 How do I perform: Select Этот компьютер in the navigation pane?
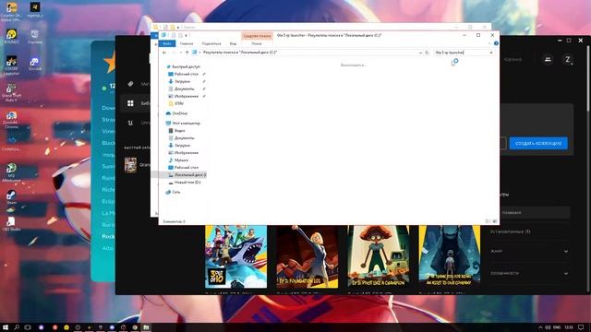[183, 123]
